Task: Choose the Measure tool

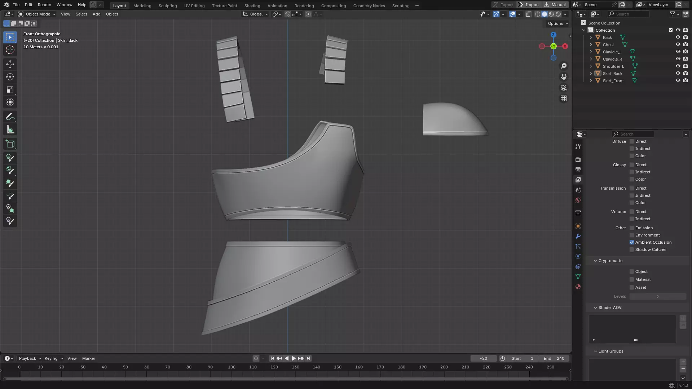Action: (10, 129)
